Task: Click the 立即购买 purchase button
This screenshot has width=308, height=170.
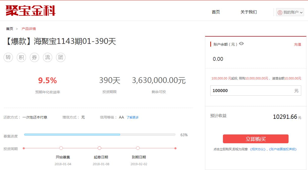Action: pos(256,139)
